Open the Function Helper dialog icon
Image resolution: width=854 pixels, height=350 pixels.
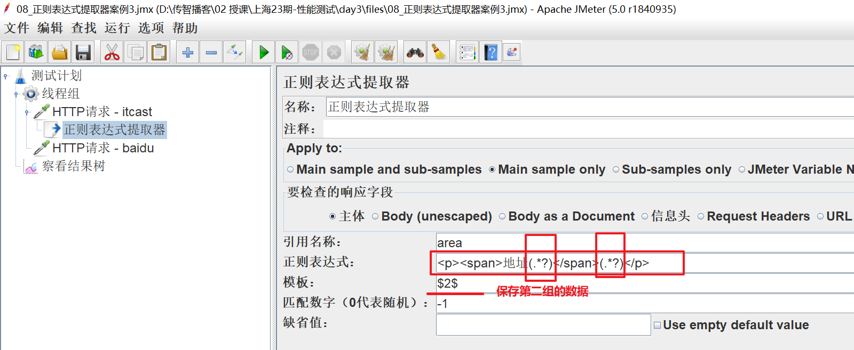pos(468,52)
